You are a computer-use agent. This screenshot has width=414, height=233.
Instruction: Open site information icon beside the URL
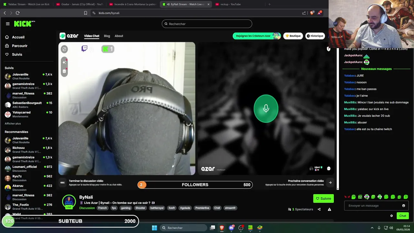(94, 13)
